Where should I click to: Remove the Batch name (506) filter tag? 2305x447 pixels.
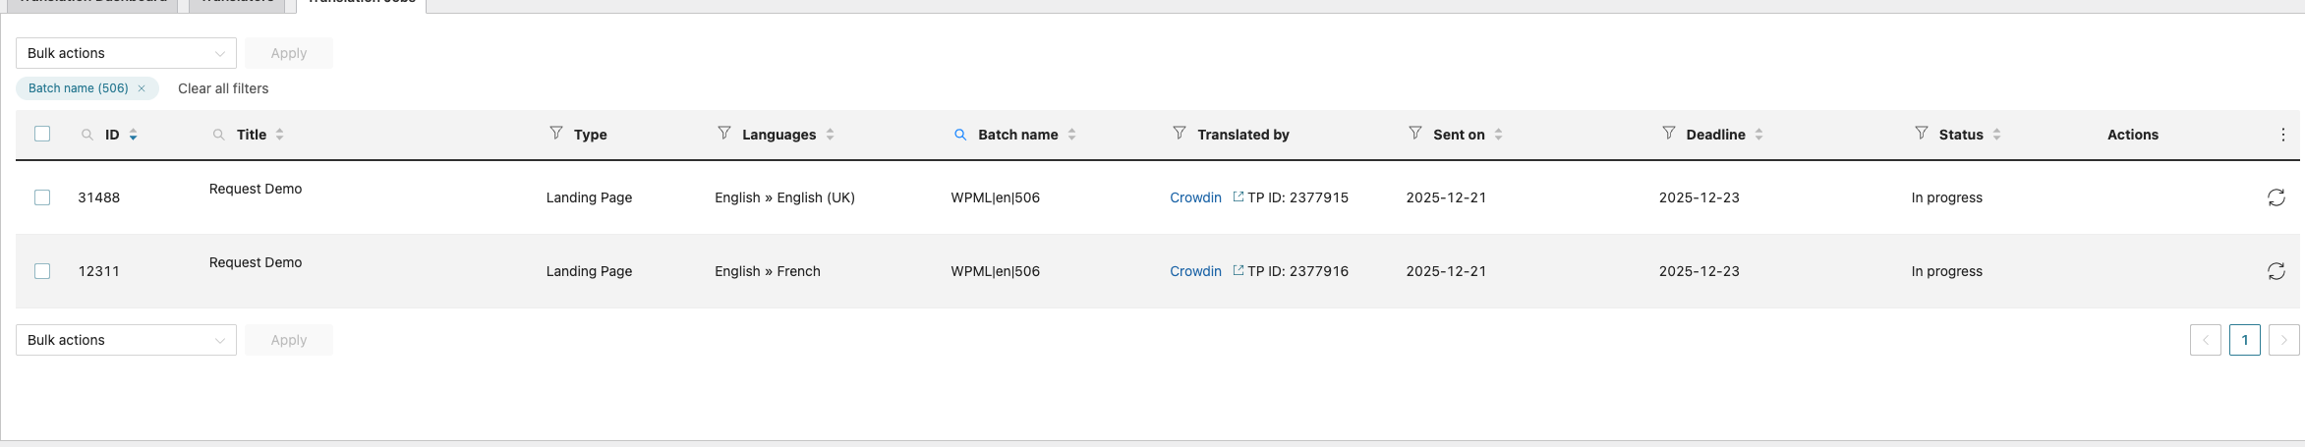pos(142,88)
